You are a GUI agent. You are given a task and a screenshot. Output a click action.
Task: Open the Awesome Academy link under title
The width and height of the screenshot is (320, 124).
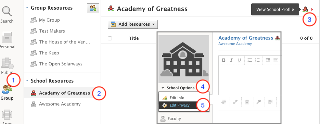(235, 44)
